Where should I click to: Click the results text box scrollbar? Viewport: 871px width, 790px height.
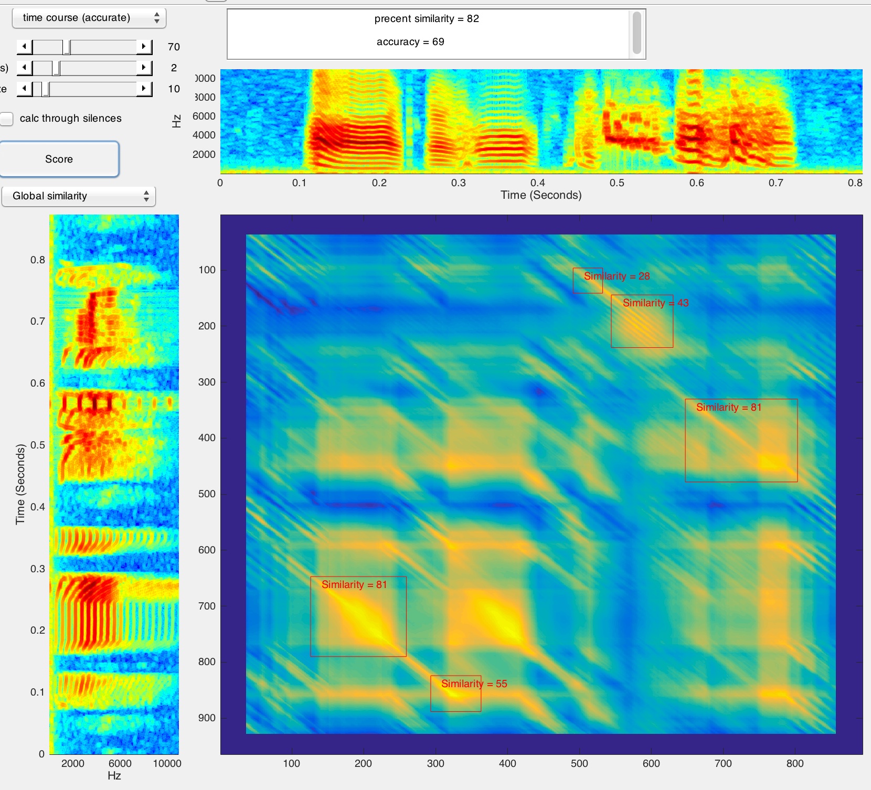636,33
